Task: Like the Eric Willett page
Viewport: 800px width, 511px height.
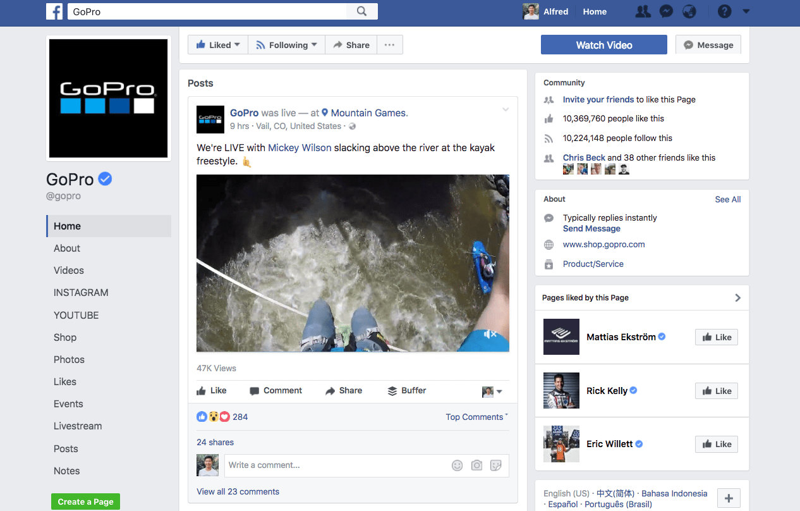Action: (716, 444)
